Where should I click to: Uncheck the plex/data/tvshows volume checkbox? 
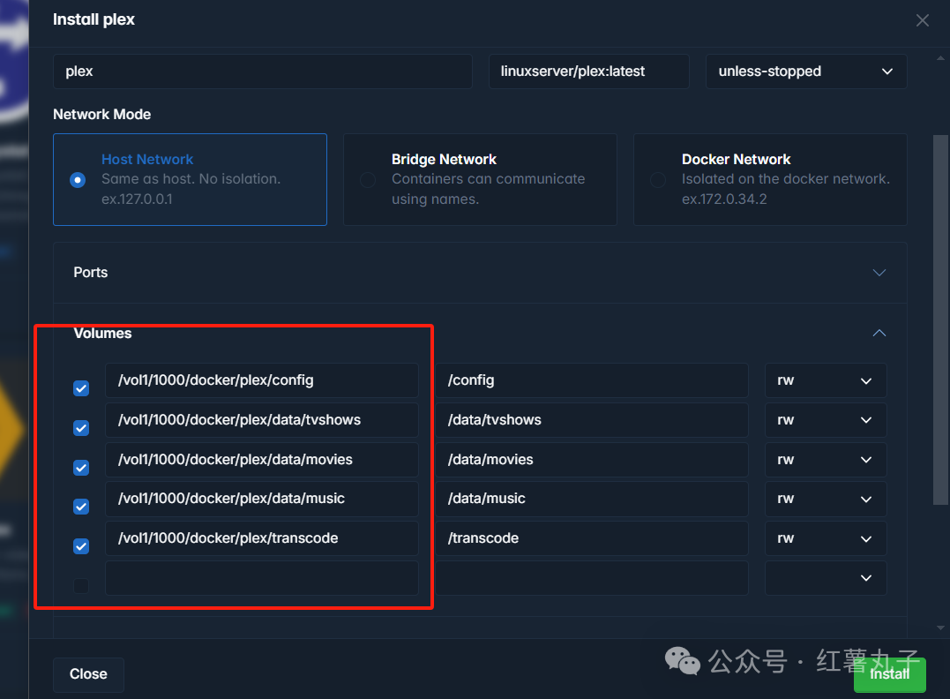pos(81,428)
